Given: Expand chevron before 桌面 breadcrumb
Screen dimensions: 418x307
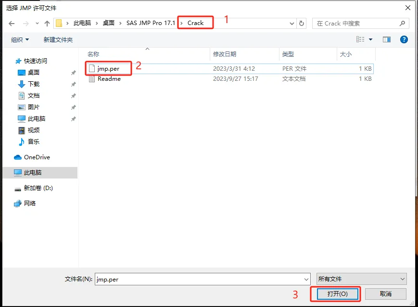Looking at the screenshot, I should (x=97, y=24).
